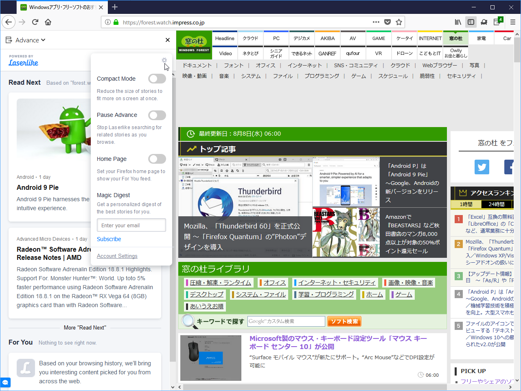The width and height of the screenshot is (521, 391).
Task: Open the Firefox hamburger menu
Action: (x=512, y=22)
